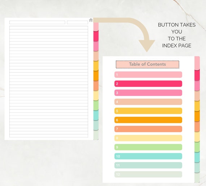Select section 3 pink contents bar
The height and width of the screenshot is (186, 206).
tap(148, 93)
